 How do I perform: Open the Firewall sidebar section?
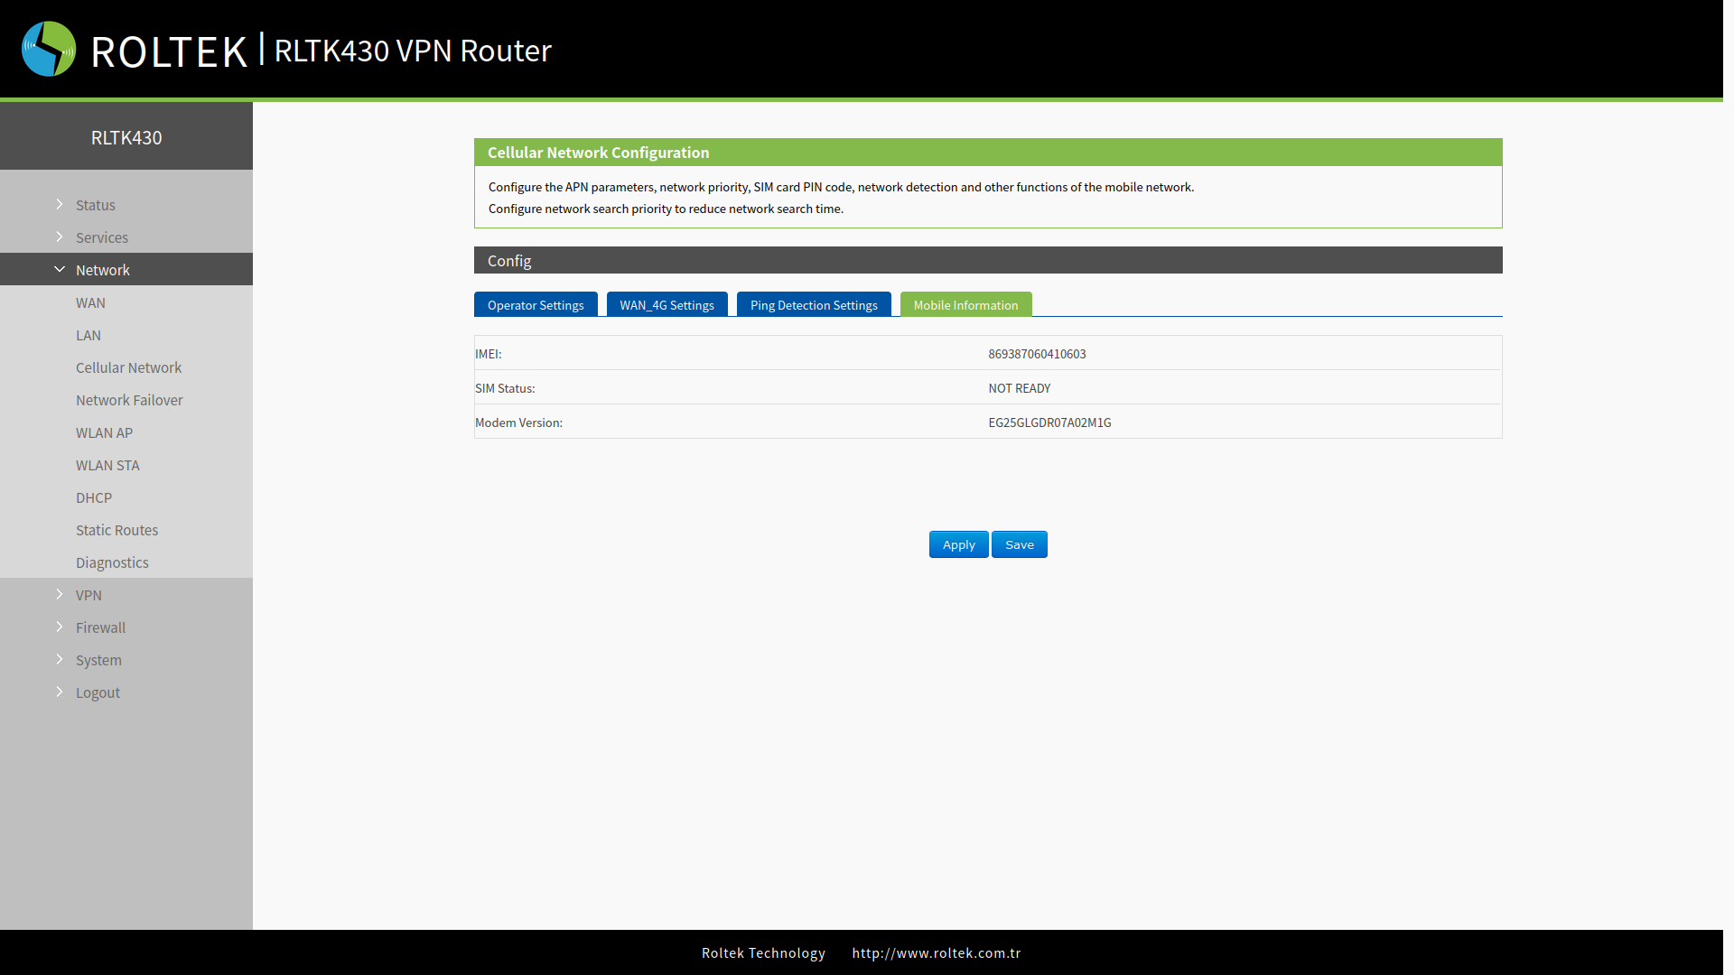click(100, 627)
